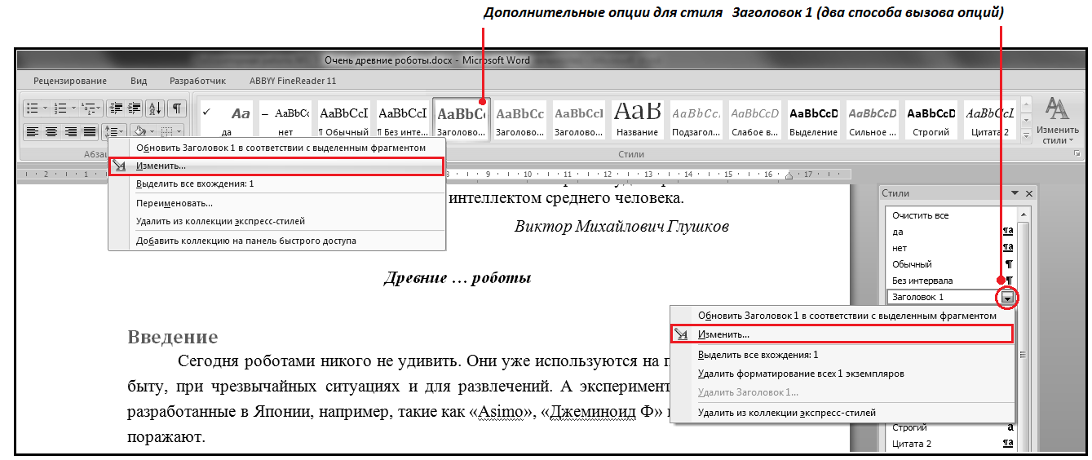
Task: Click Очистить все in the Styles pane
Action: [x=920, y=215]
